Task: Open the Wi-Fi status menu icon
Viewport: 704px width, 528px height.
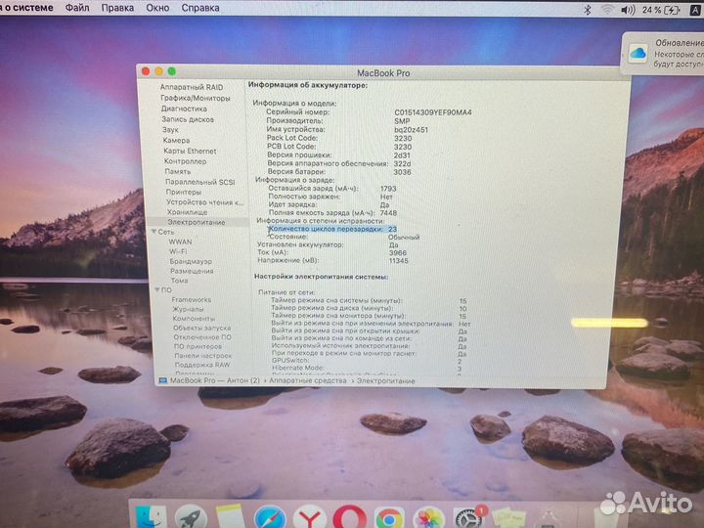Action: pyautogui.click(x=607, y=10)
